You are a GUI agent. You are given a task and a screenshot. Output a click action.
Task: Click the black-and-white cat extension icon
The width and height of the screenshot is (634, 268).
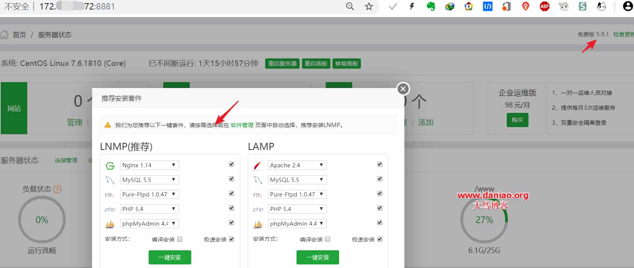pos(602,6)
